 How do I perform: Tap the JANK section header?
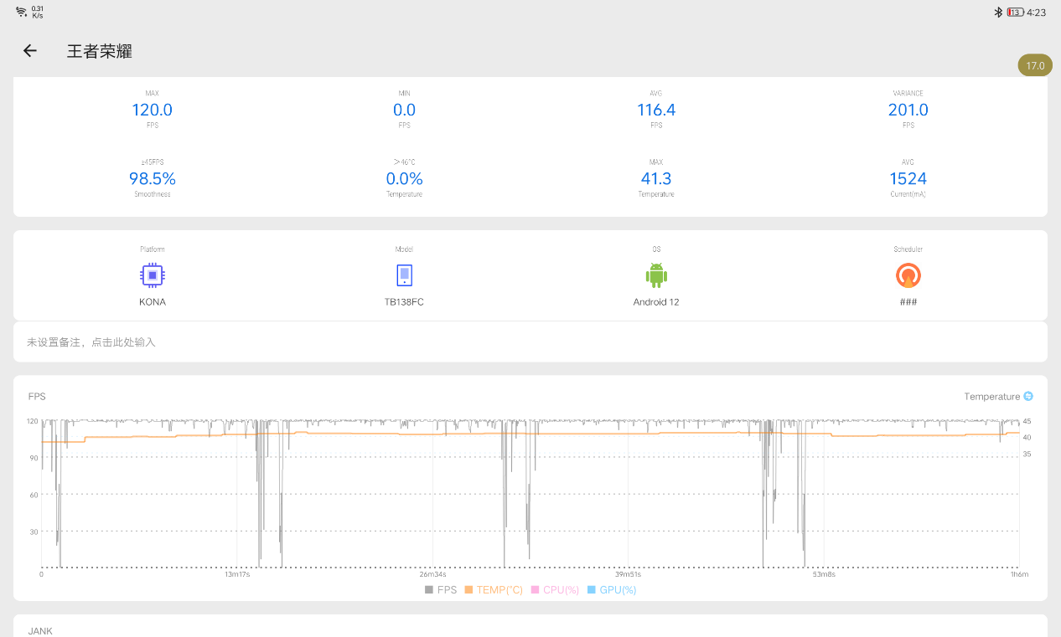(40, 631)
